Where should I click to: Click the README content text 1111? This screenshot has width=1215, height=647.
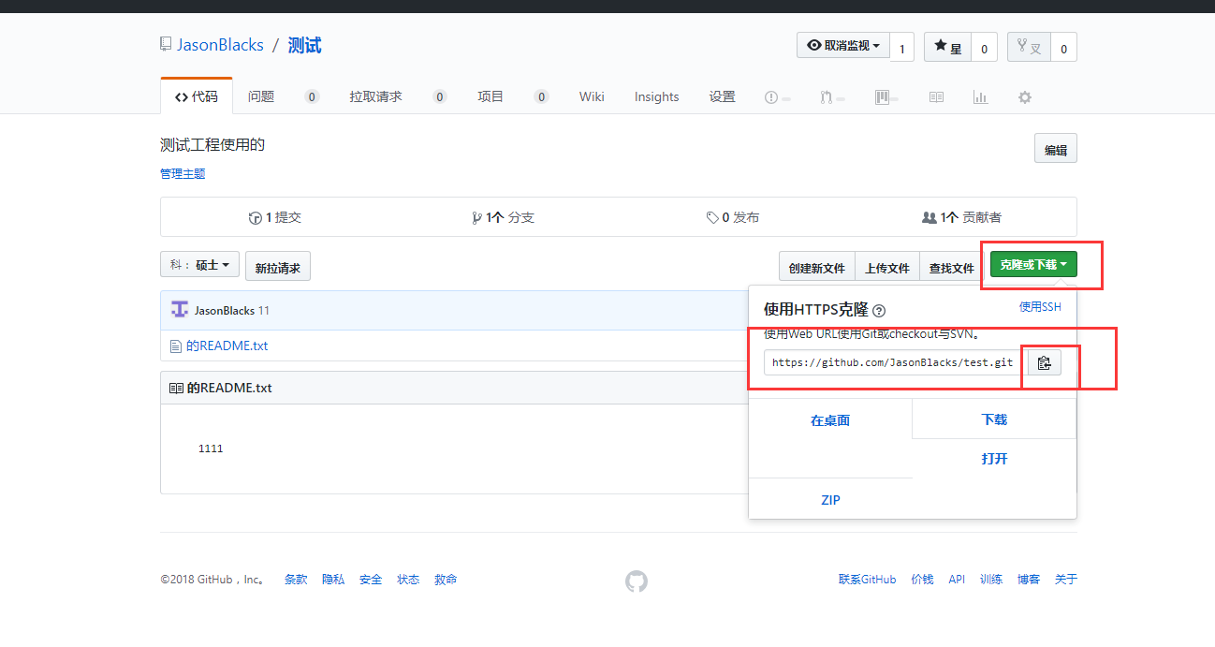[211, 448]
